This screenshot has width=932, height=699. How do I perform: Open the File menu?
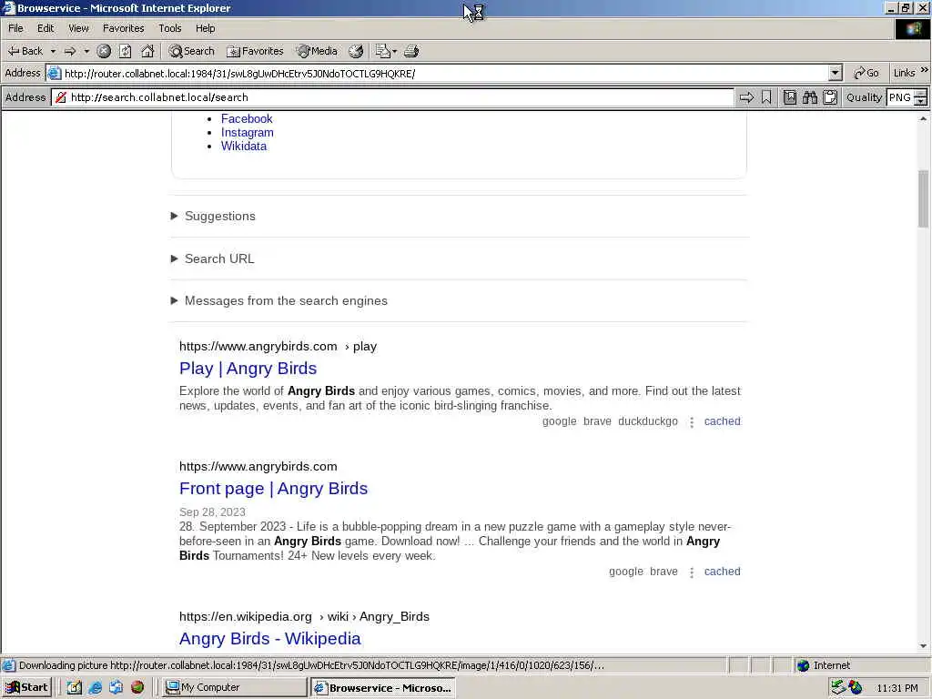pyautogui.click(x=15, y=28)
